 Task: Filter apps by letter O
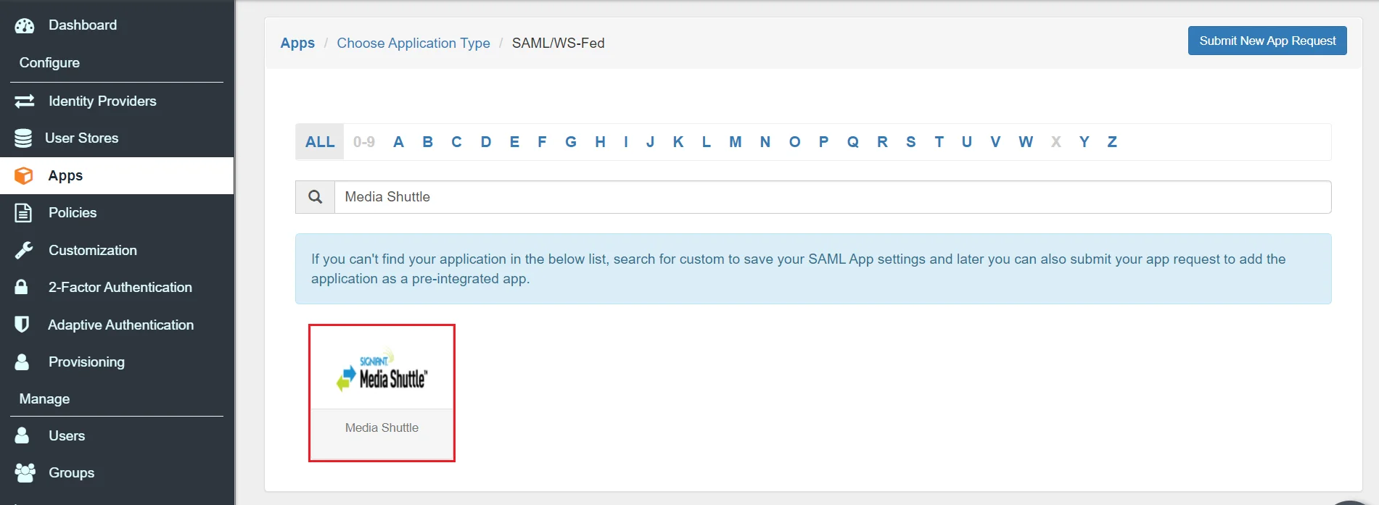[x=795, y=142]
